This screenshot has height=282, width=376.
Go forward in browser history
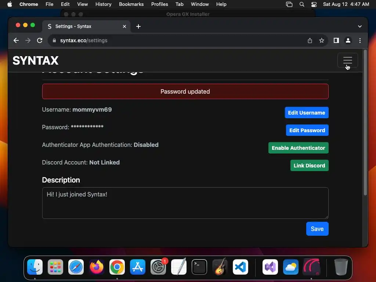click(28, 40)
